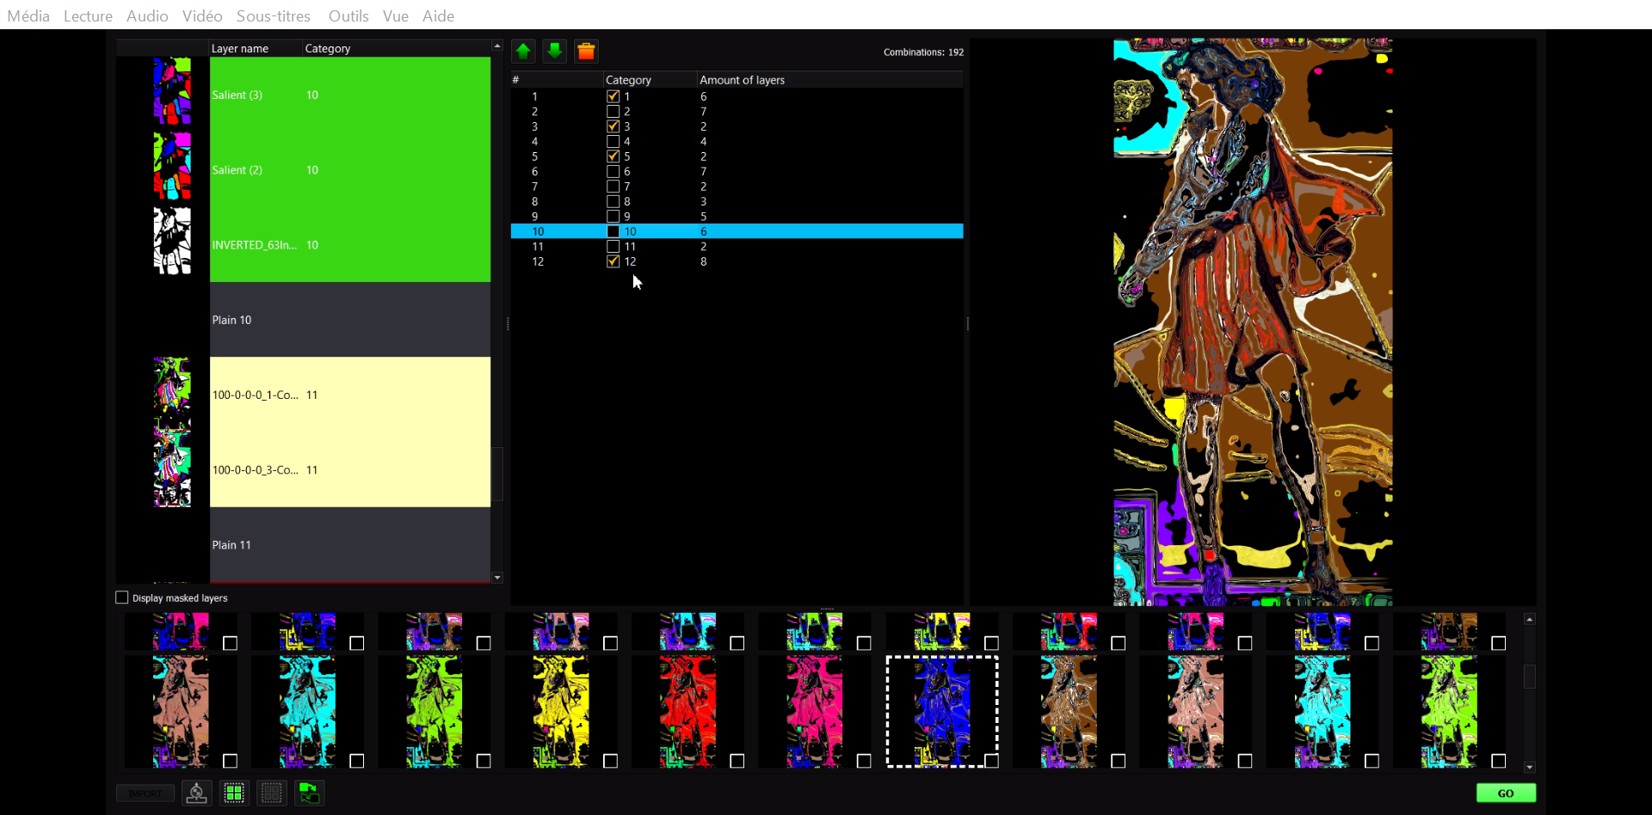Screen dimensions: 1652x815
Task: Click the green swap selection icon
Action: coord(310,794)
